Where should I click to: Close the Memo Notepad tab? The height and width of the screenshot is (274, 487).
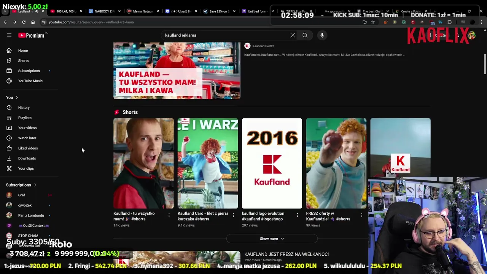(158, 11)
